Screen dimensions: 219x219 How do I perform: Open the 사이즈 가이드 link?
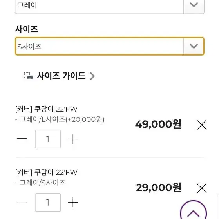pos(61,76)
